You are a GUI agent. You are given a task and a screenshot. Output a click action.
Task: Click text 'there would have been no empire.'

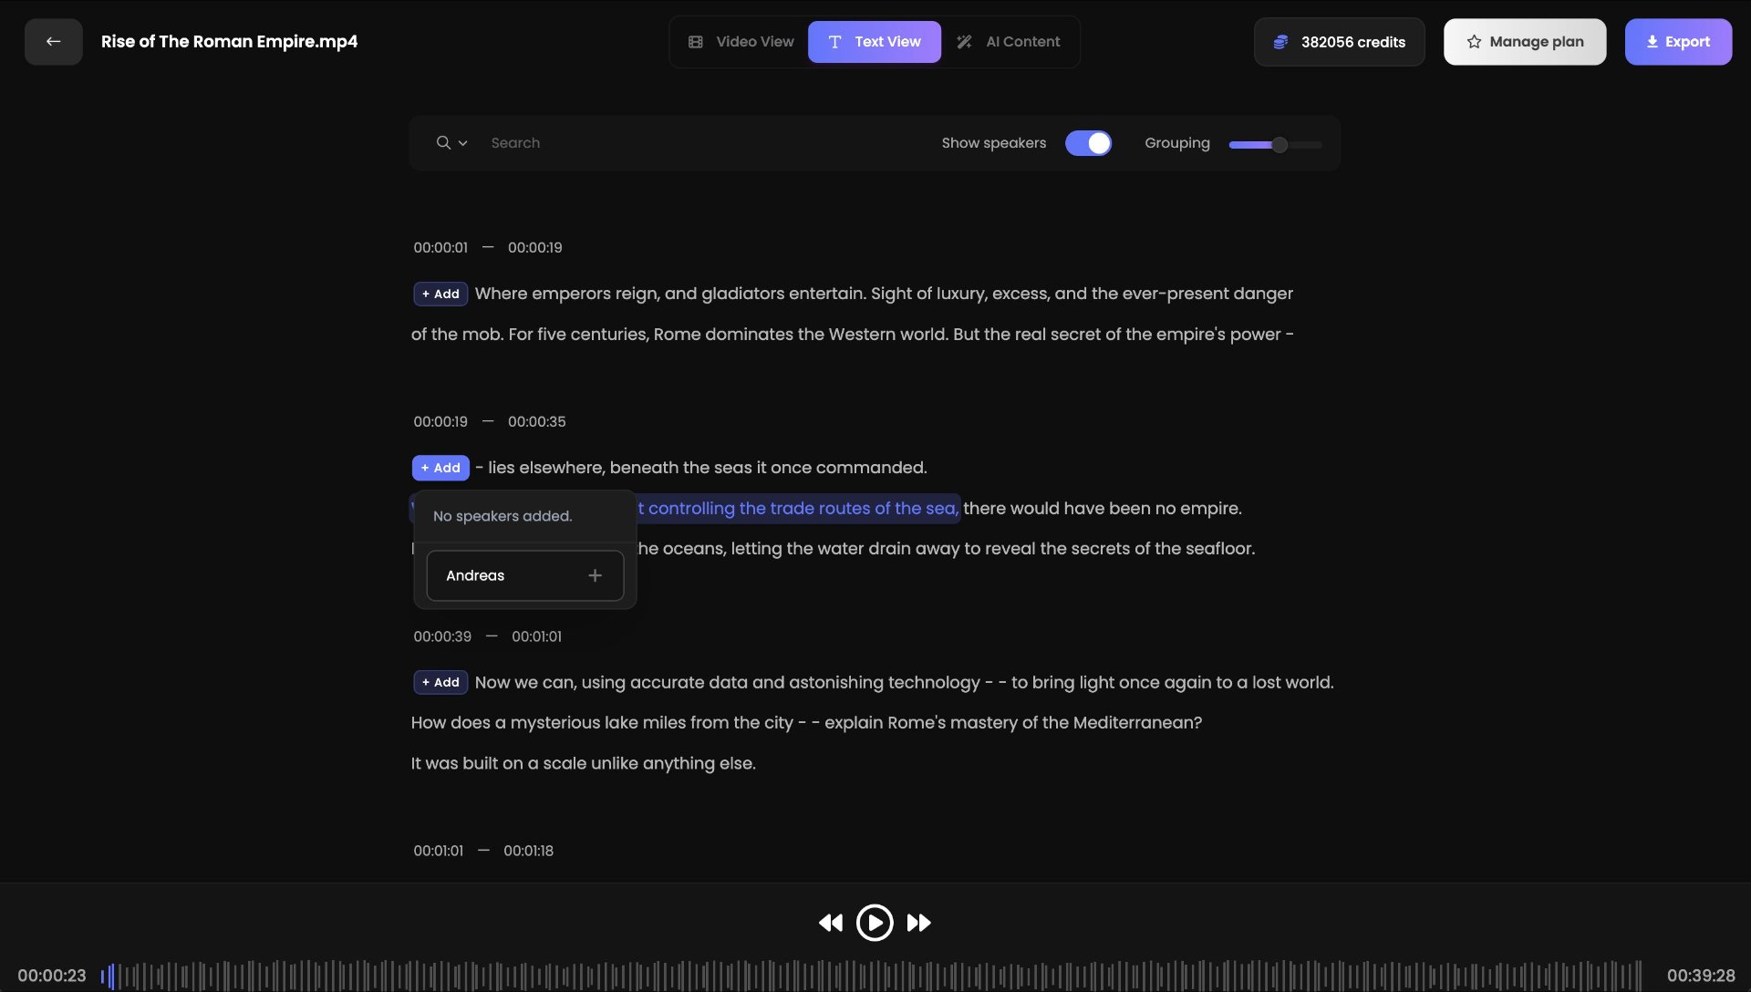[1103, 509]
